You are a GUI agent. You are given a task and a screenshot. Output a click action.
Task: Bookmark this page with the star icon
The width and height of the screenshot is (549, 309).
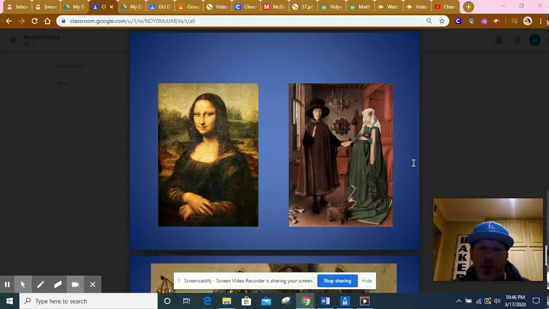tap(442, 21)
